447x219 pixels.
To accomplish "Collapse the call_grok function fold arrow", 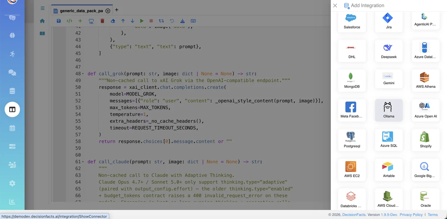I will click(83, 74).
